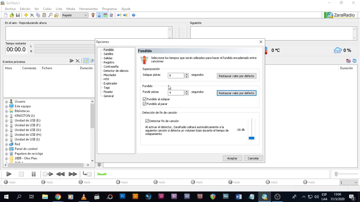
Task: Expand the KINGSTON (J:) drive node
Action: (6, 116)
